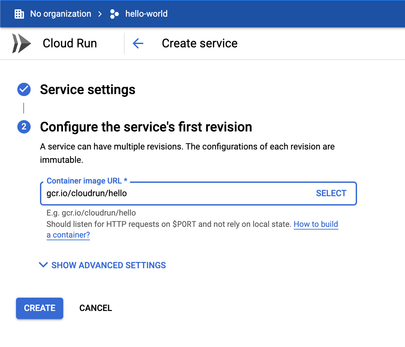Click the Create service page title
Screen dimensions: 405x347
click(x=200, y=43)
